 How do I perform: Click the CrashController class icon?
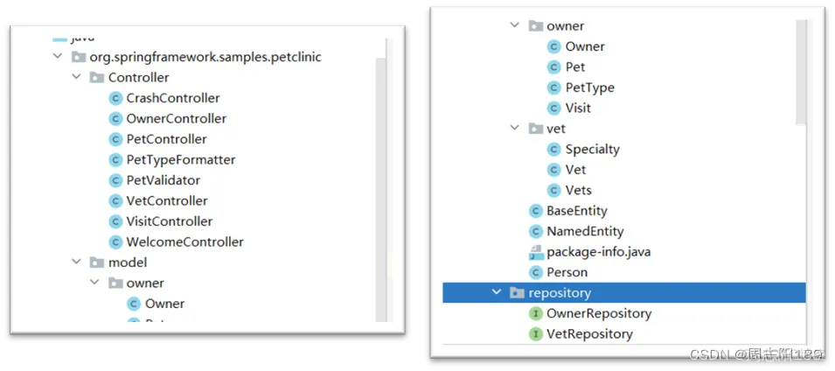pyautogui.click(x=115, y=99)
